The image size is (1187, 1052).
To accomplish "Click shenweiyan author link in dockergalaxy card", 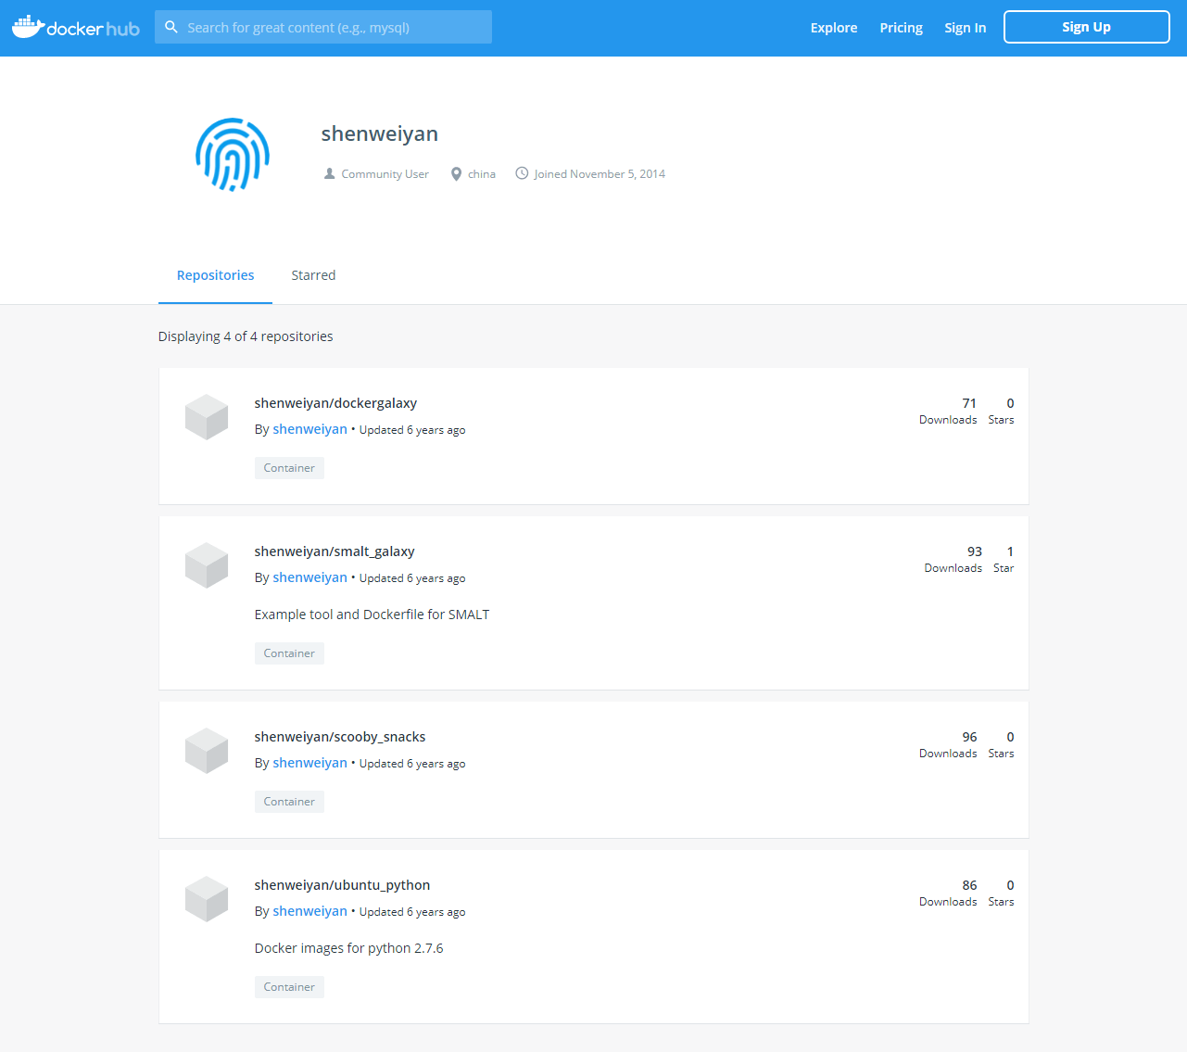I will click(309, 429).
